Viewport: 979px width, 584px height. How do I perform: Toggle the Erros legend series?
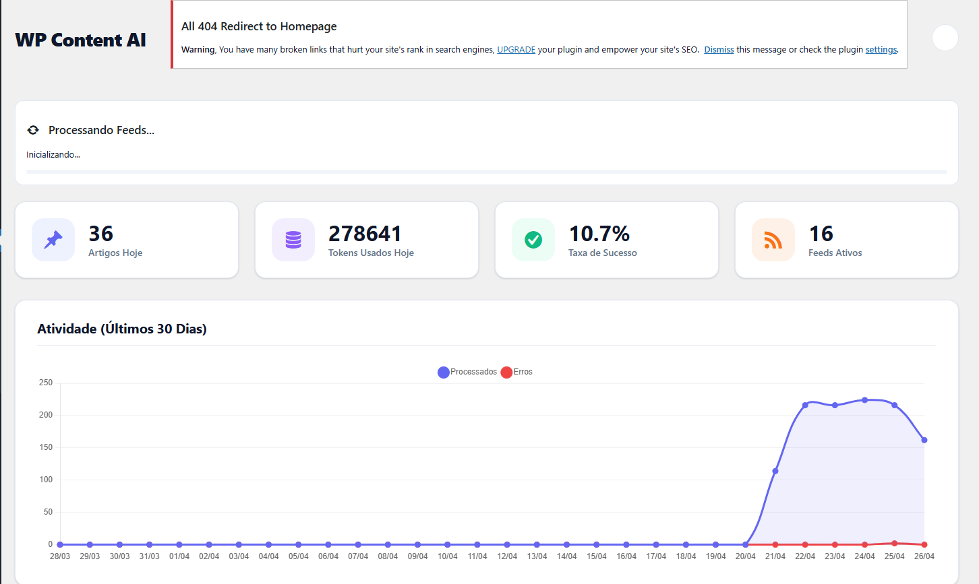pos(517,372)
